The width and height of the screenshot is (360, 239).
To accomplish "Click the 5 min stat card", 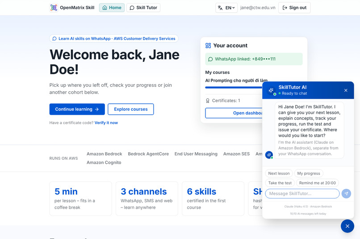I will pyautogui.click(x=80, y=198).
